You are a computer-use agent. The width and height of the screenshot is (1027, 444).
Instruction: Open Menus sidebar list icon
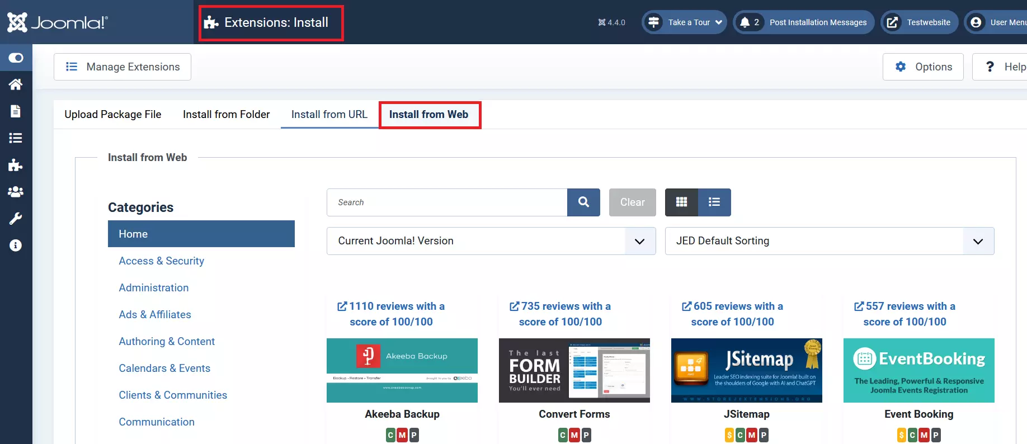tap(16, 138)
